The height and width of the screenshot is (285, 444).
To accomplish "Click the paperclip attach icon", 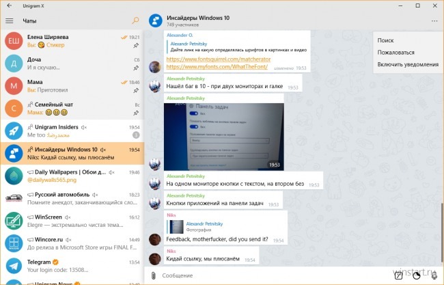I will point(153,275).
